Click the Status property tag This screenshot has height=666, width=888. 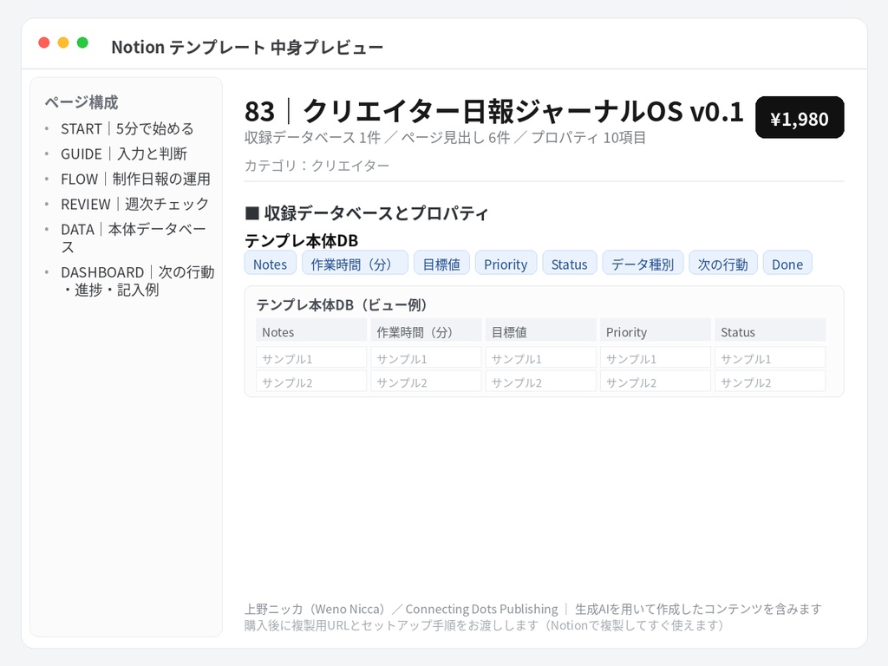[569, 264]
